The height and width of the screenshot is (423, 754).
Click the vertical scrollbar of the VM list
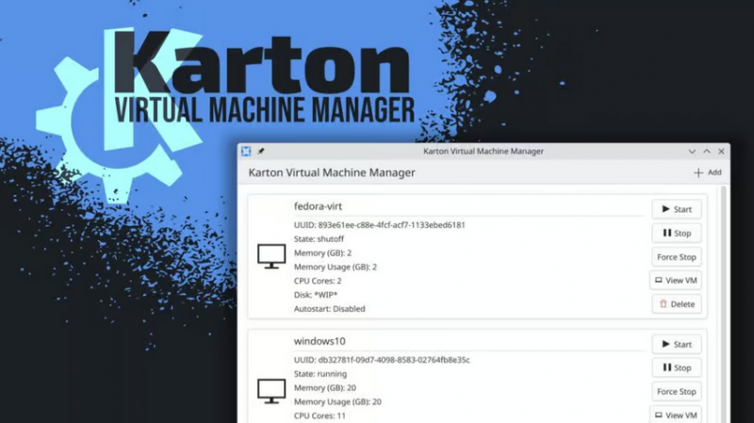pyautogui.click(x=723, y=304)
